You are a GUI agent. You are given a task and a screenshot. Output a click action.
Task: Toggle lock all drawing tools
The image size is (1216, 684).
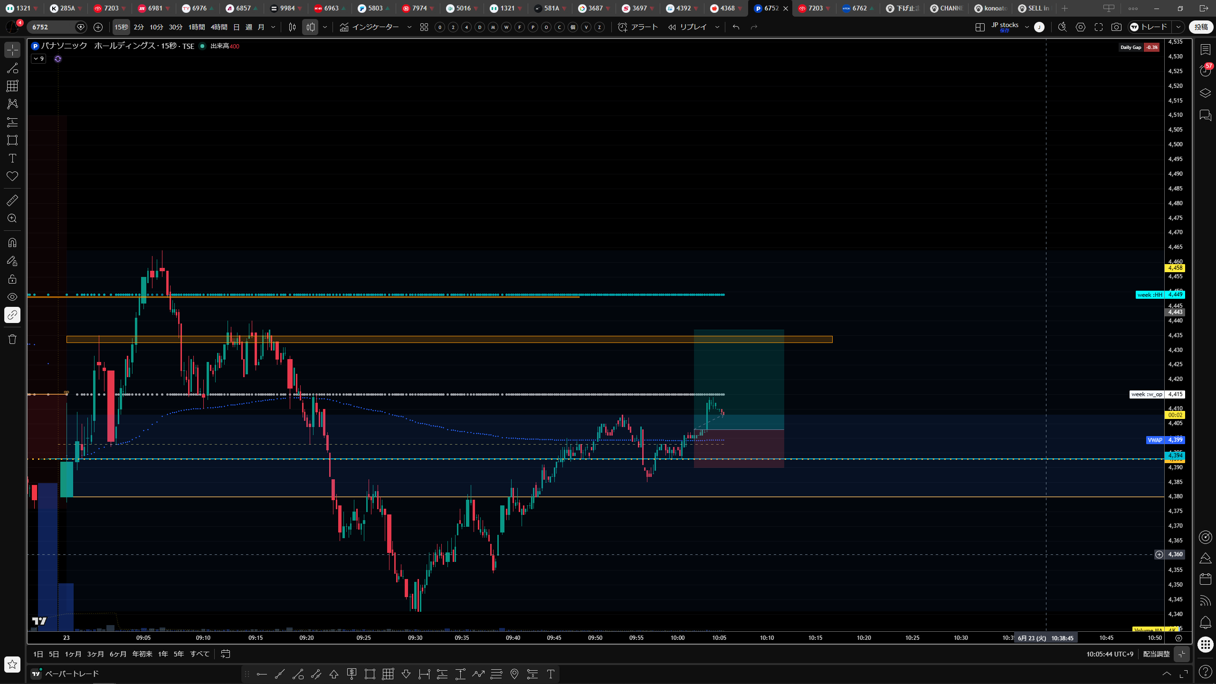pyautogui.click(x=12, y=279)
